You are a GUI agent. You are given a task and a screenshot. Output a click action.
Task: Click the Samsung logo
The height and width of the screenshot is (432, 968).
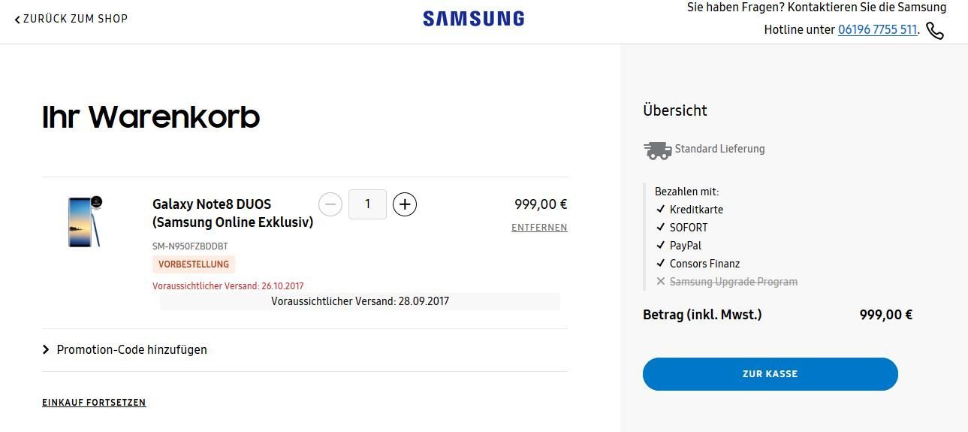pos(473,19)
